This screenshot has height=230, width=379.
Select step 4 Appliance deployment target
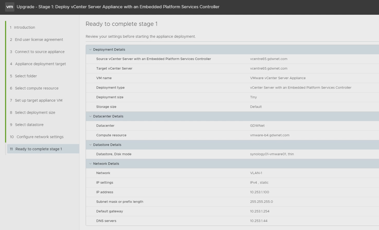coord(38,64)
